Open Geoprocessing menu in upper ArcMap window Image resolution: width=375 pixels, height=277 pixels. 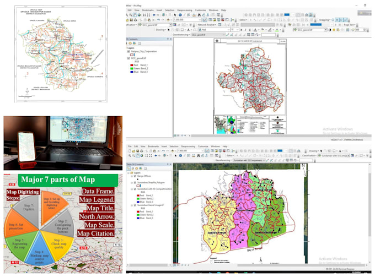[x=184, y=10]
